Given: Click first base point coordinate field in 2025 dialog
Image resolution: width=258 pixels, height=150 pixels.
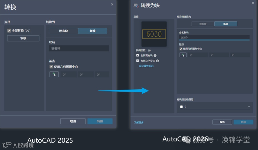Looking at the screenshot, I should [69, 74].
